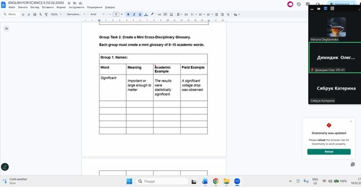Viewport: 361px width, 187px height.
Task: Switch Zoom panel to gallery grid view
Action: pos(332,9)
